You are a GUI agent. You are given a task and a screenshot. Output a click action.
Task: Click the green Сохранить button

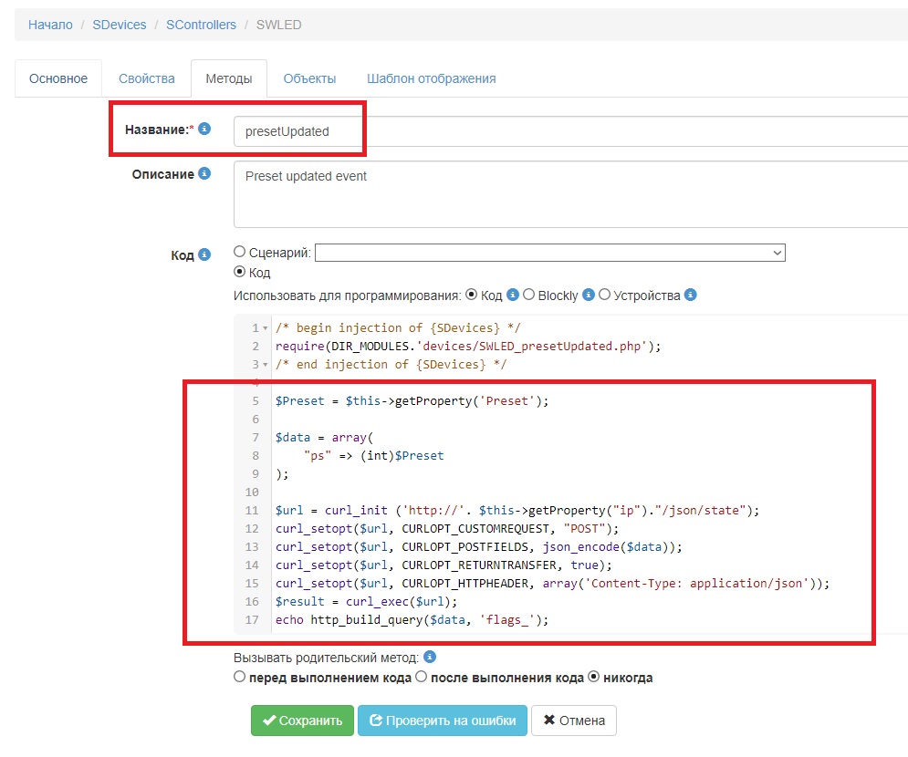pyautogui.click(x=302, y=721)
